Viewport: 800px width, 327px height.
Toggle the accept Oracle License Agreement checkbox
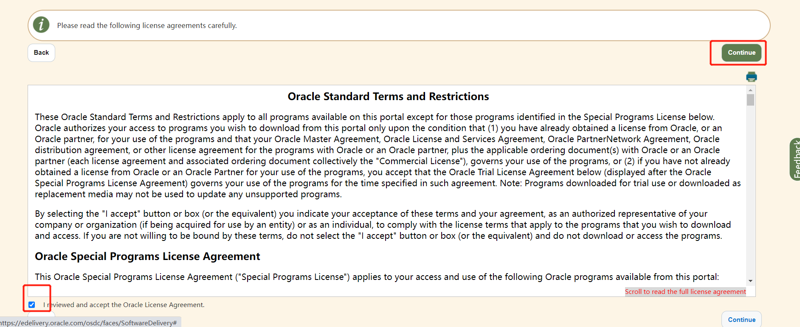point(32,305)
